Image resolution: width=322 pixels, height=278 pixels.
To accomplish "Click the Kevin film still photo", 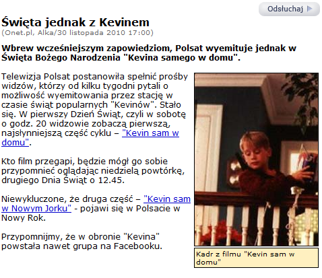I will coord(256,160).
